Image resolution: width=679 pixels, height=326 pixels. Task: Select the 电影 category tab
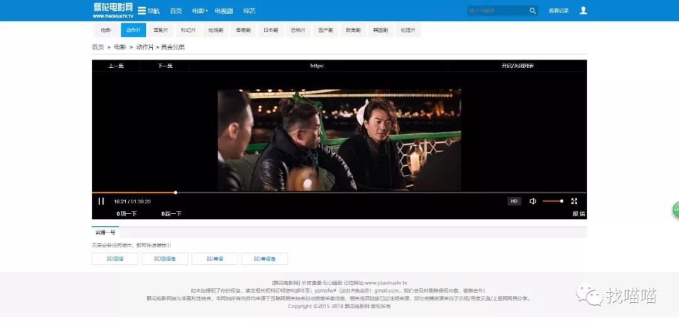pyautogui.click(x=106, y=30)
